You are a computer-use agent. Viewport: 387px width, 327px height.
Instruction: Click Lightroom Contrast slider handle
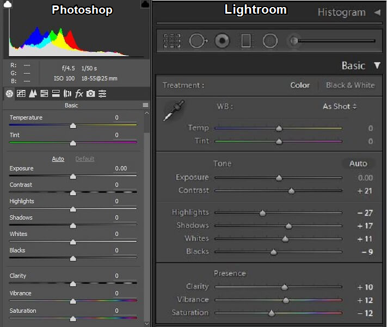[292, 191]
